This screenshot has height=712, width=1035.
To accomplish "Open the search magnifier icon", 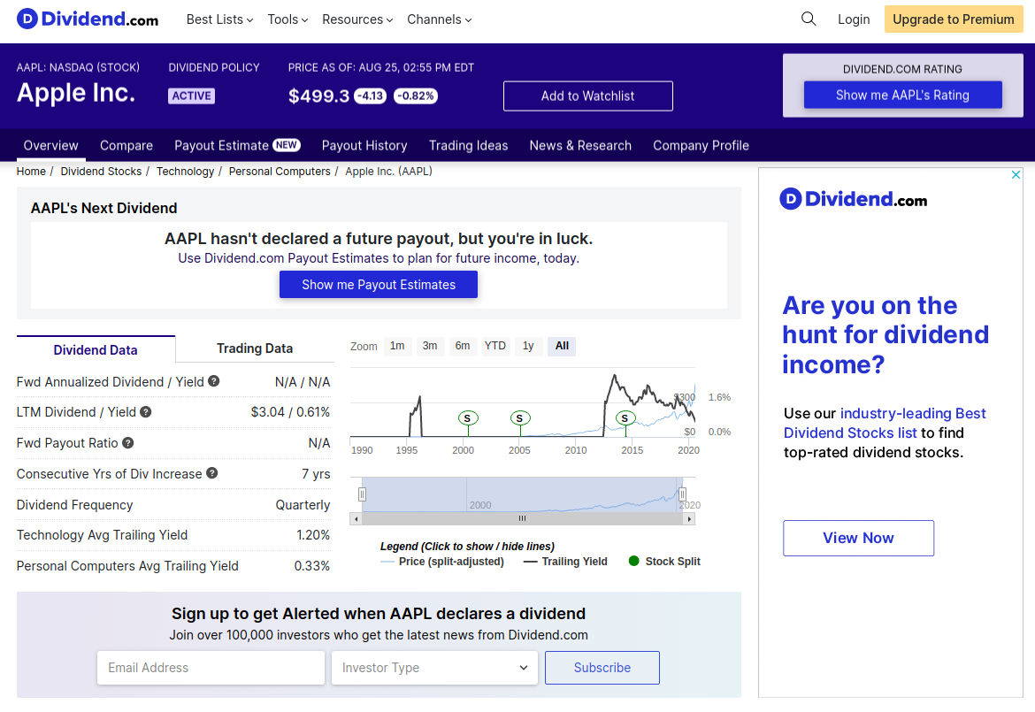I will click(x=809, y=19).
